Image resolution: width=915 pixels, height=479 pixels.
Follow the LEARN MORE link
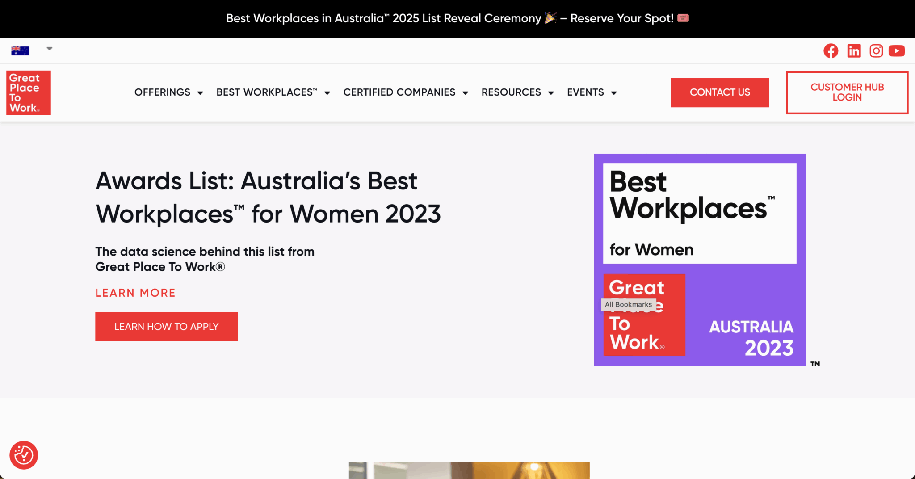pyautogui.click(x=135, y=293)
